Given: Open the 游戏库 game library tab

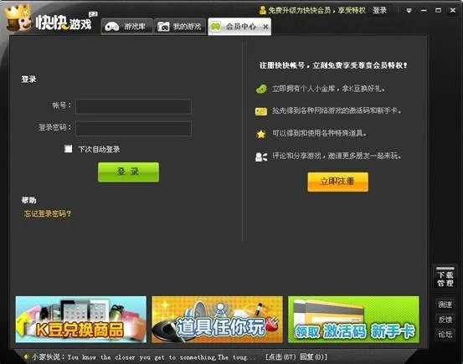Looking at the screenshot, I should [x=126, y=27].
